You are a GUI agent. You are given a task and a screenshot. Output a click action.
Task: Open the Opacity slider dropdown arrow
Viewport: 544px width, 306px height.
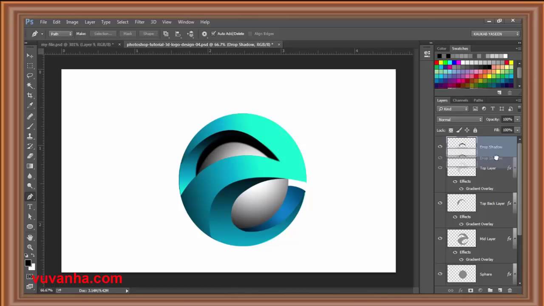click(517, 119)
